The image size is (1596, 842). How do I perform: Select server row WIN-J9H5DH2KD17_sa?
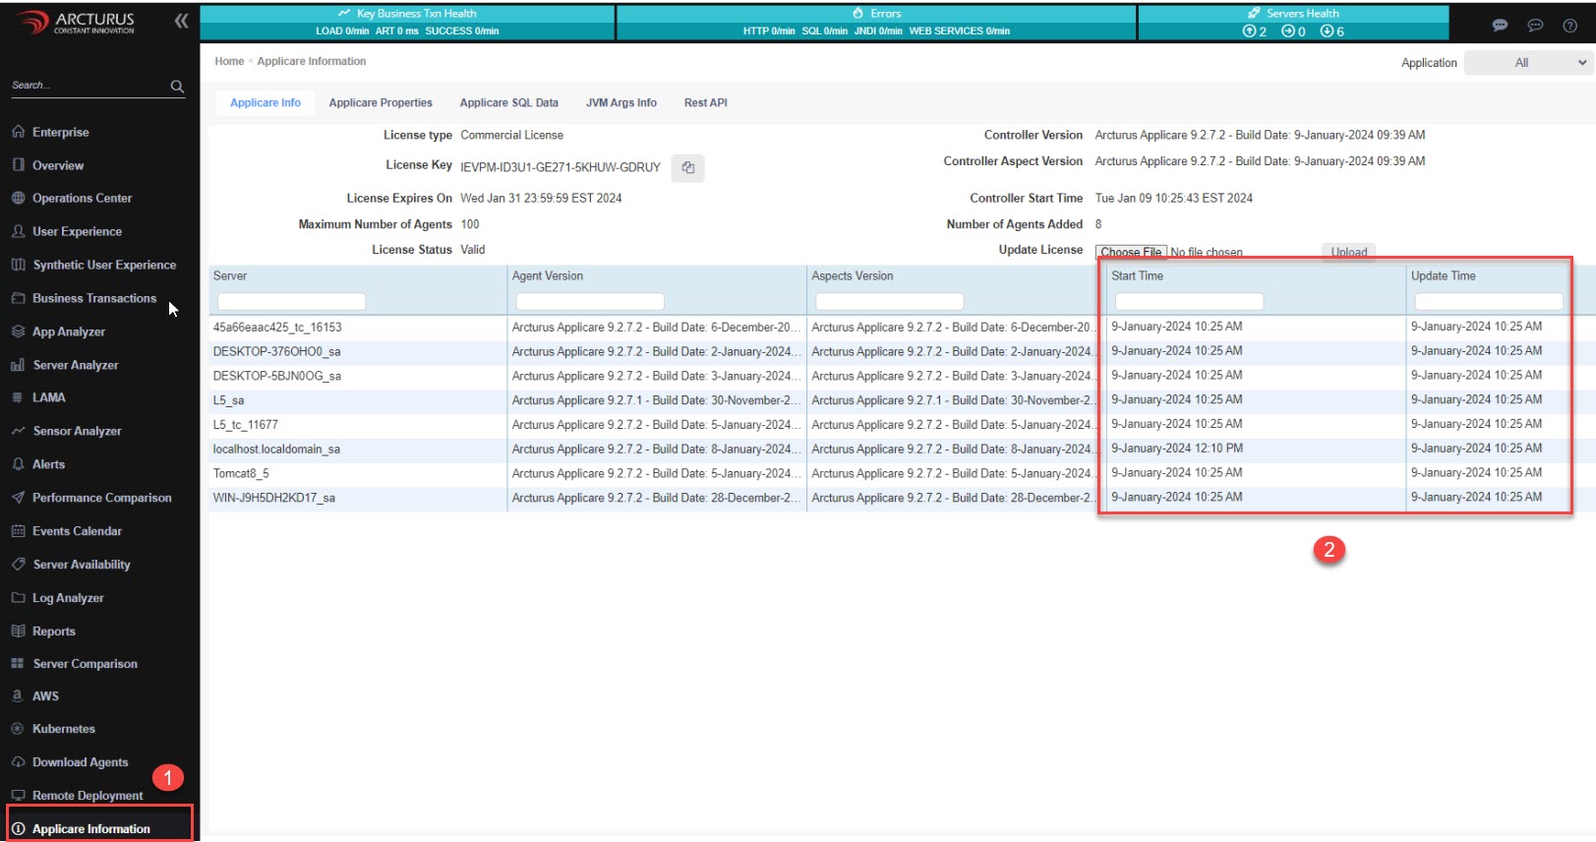[x=274, y=498]
